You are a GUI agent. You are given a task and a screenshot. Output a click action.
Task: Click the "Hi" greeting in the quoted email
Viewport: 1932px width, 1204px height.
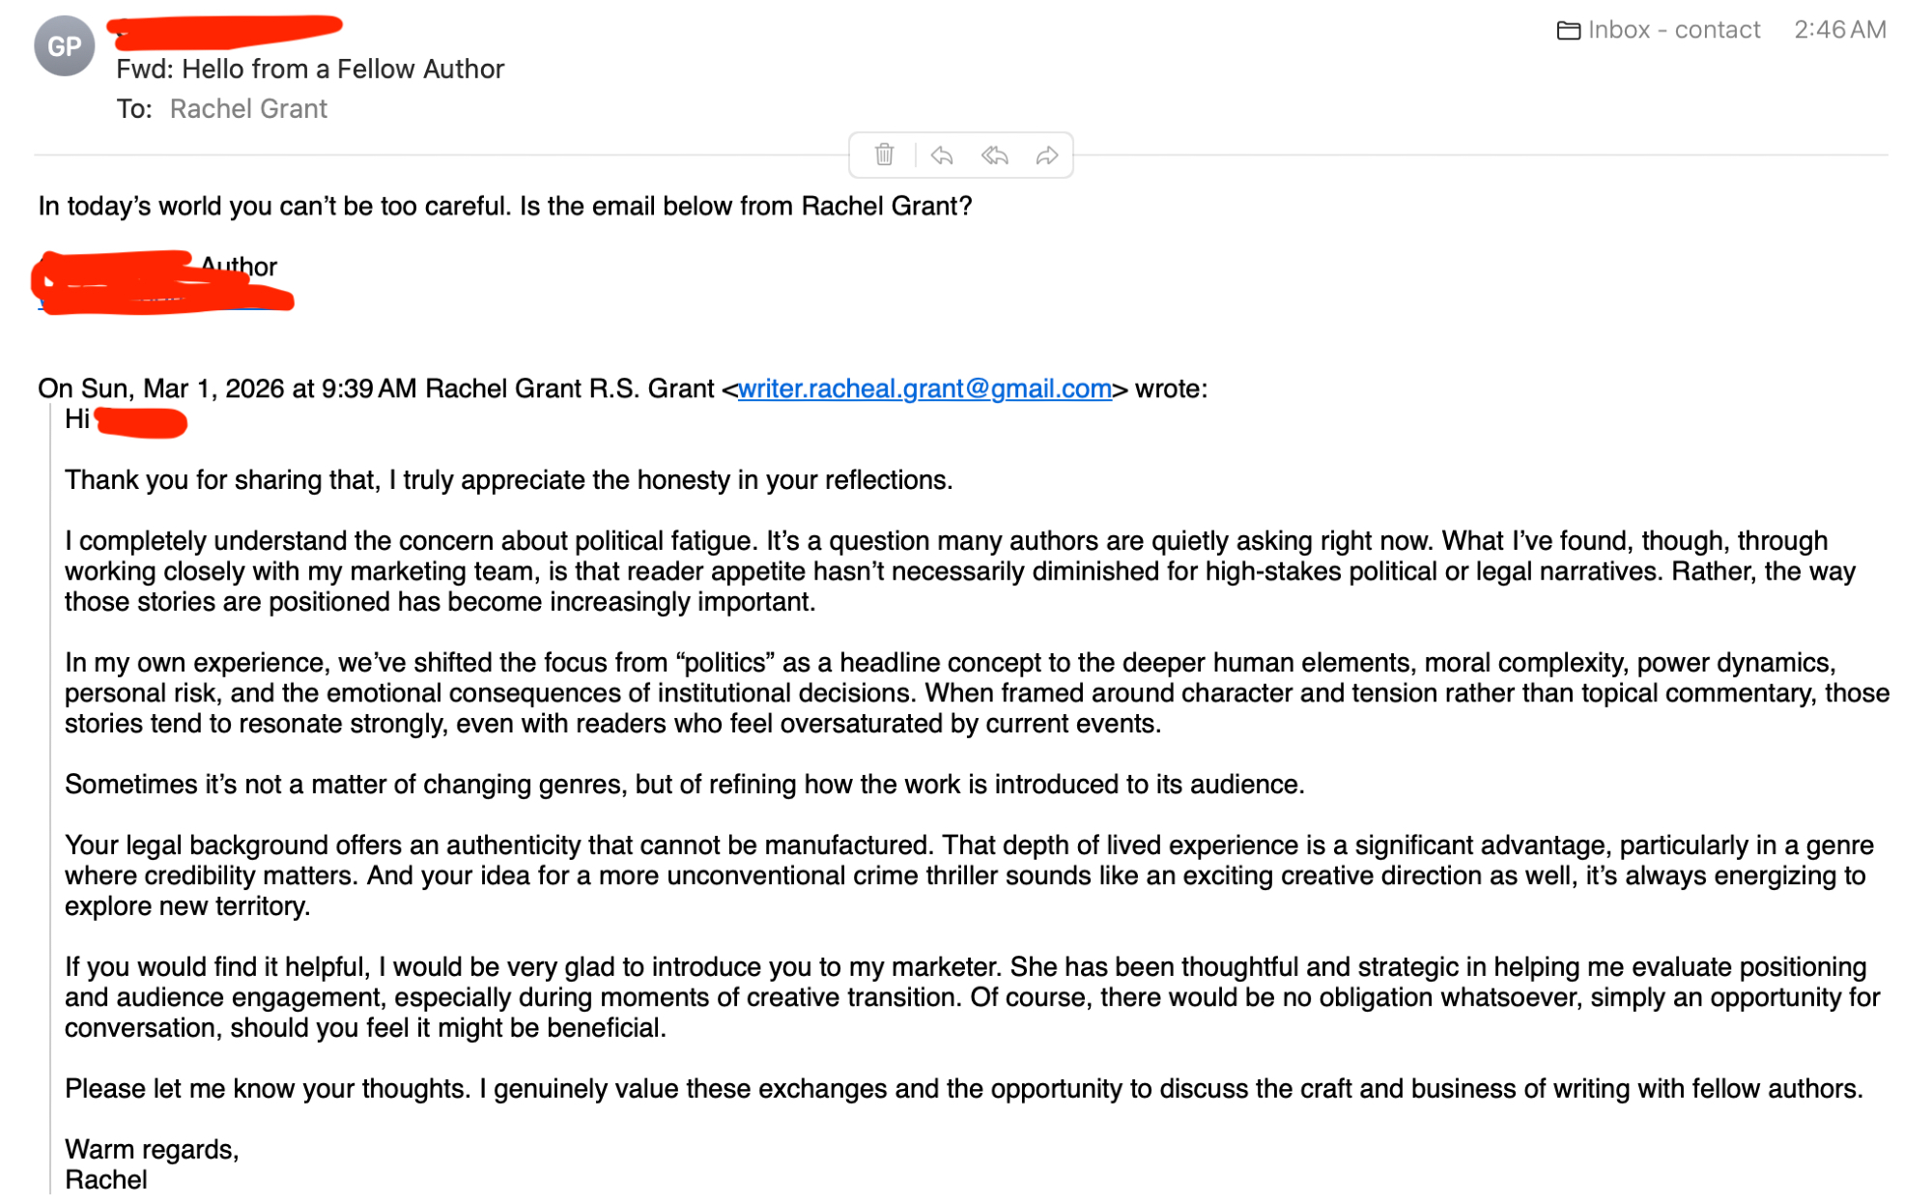[x=77, y=419]
